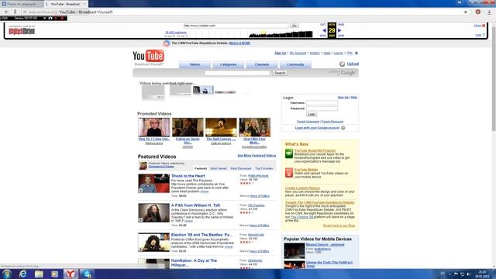Switch to Yandex browser in taskbar

pyautogui.click(x=71, y=274)
